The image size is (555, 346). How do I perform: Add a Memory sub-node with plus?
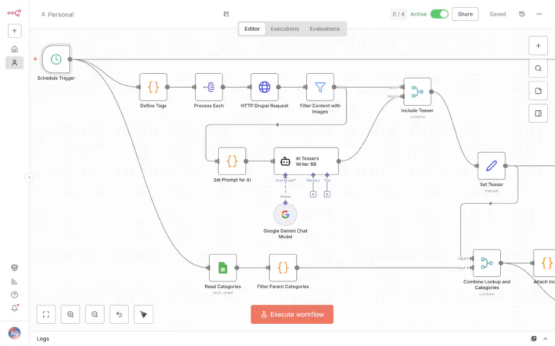313,194
